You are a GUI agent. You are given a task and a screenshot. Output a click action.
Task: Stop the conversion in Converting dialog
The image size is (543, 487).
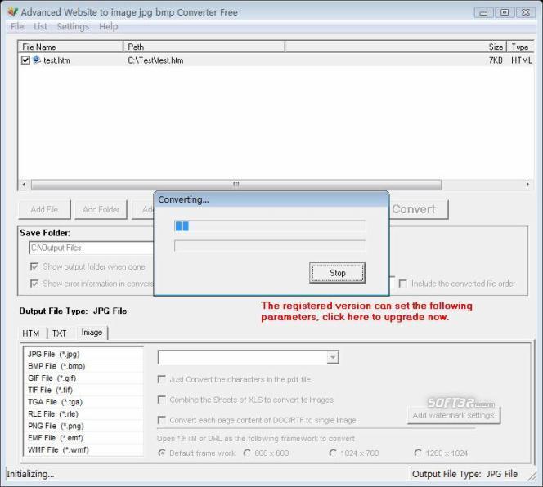(x=337, y=273)
